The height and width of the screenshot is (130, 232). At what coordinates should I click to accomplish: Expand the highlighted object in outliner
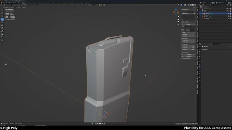point(203,13)
